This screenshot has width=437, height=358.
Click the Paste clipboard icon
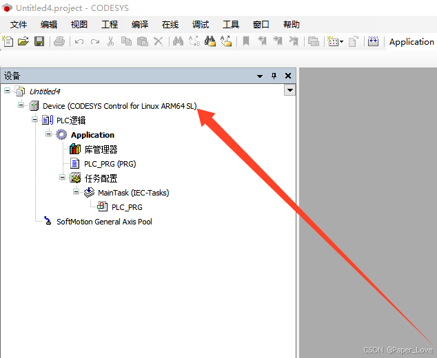click(143, 41)
